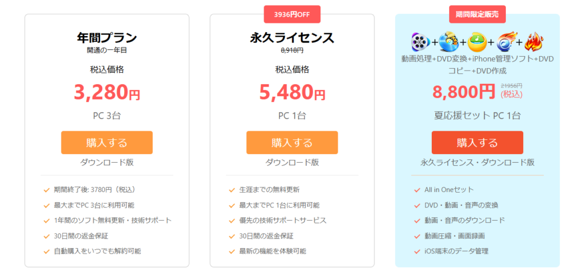Image resolution: width=588 pixels, height=274 pixels.
Task: Click the 期間限定販売 badge
Action: point(477,14)
